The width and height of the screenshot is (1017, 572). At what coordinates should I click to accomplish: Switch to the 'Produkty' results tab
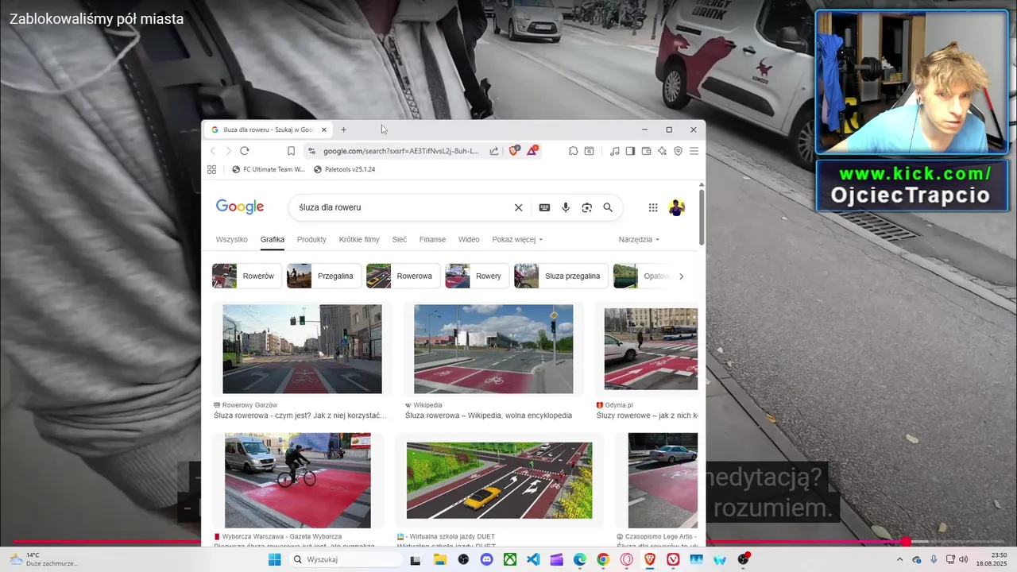311,239
